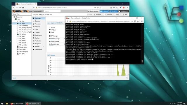Screen dimensions: 187x105
Task: Click the Console button in the container toolbar
Action: [109, 15]
